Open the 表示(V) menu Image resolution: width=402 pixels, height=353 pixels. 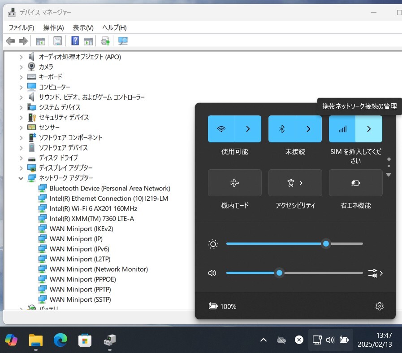[x=83, y=27]
